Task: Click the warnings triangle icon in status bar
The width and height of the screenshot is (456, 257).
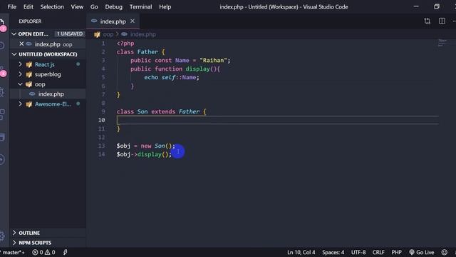Action: [x=48, y=252]
